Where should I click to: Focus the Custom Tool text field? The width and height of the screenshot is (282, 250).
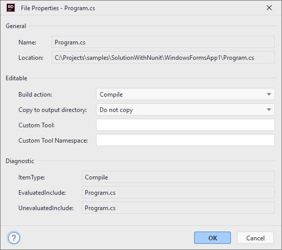coord(185,125)
